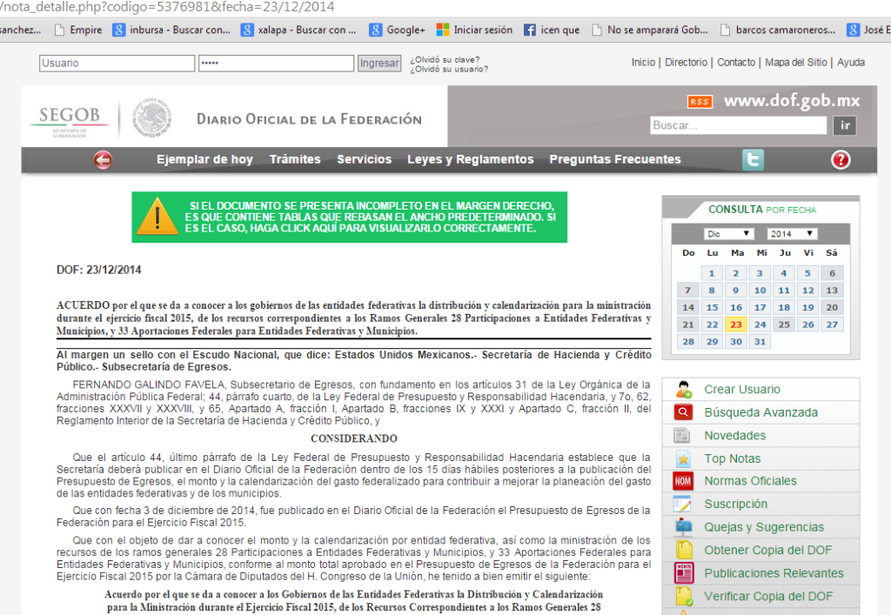Image resolution: width=891 pixels, height=615 pixels.
Task: Click the Top Notas star icon
Action: 683,458
